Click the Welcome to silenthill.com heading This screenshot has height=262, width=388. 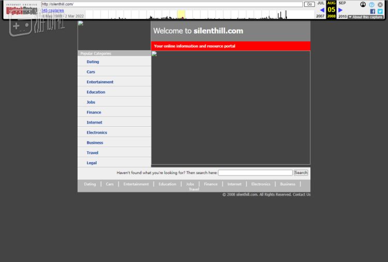(x=198, y=31)
